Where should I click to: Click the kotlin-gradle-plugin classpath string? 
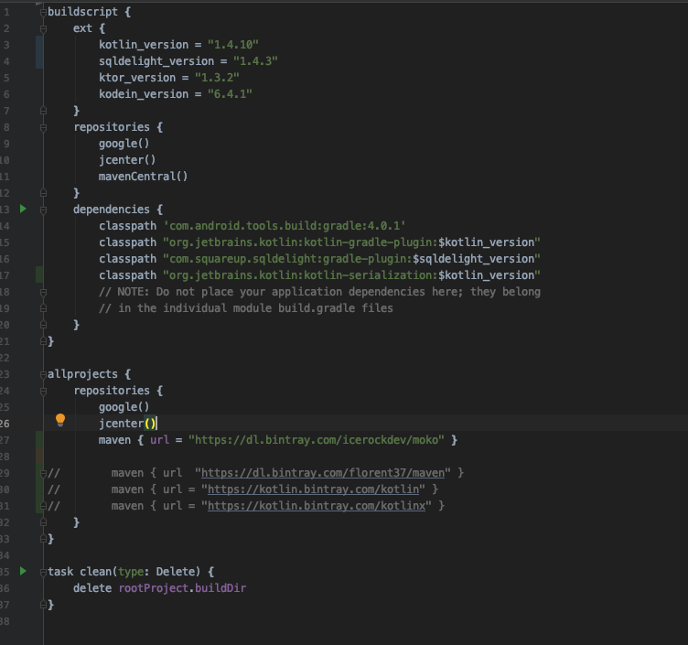[x=351, y=242]
